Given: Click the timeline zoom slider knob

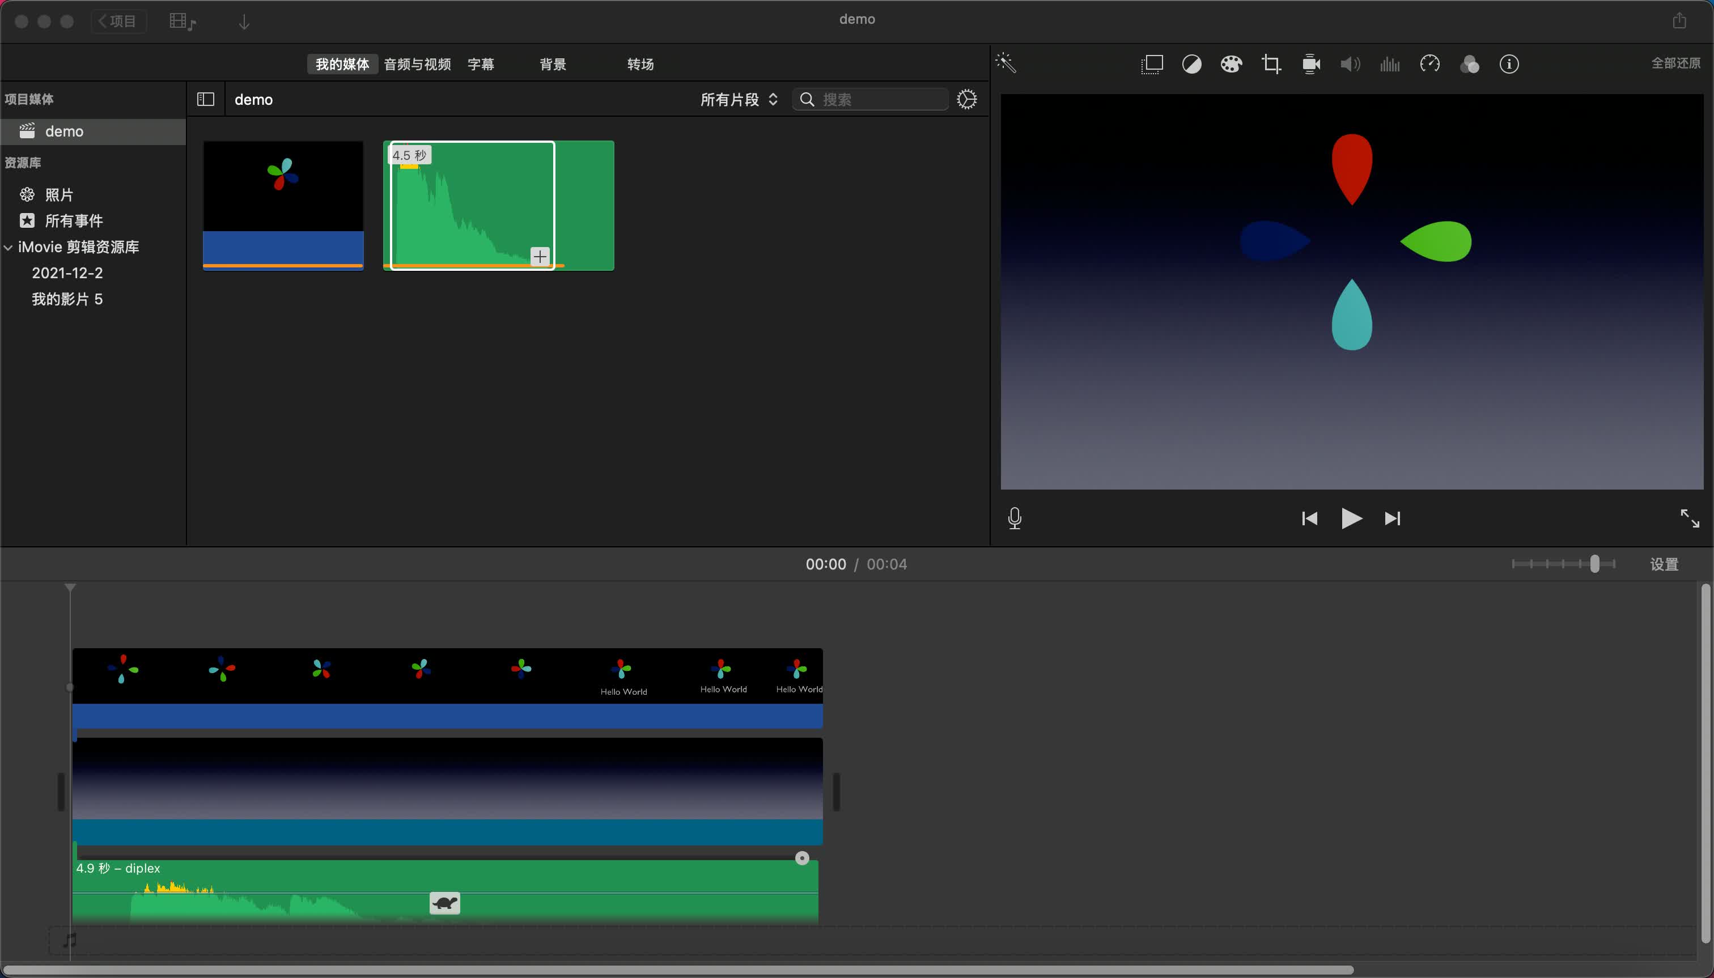Looking at the screenshot, I should (1594, 564).
